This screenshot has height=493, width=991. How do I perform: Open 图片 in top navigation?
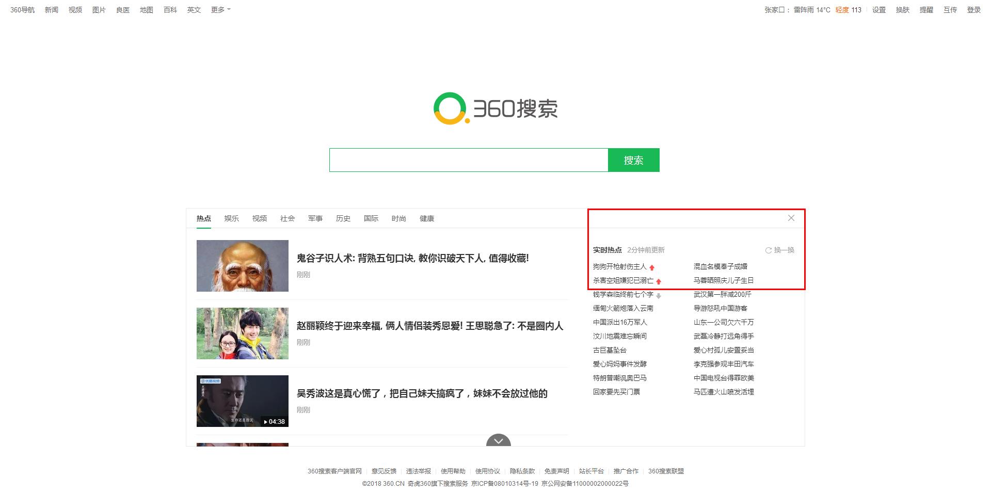(x=99, y=10)
